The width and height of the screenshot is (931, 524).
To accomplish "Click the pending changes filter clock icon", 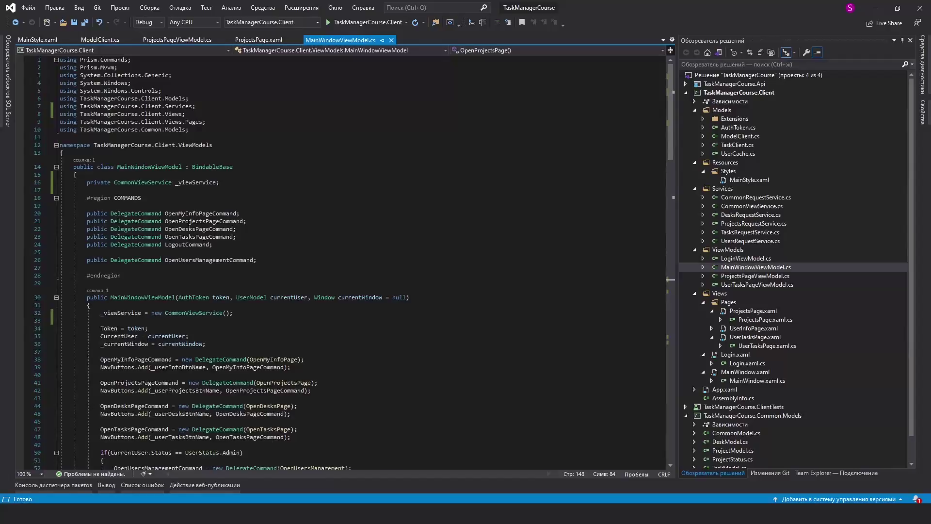I will tap(734, 52).
